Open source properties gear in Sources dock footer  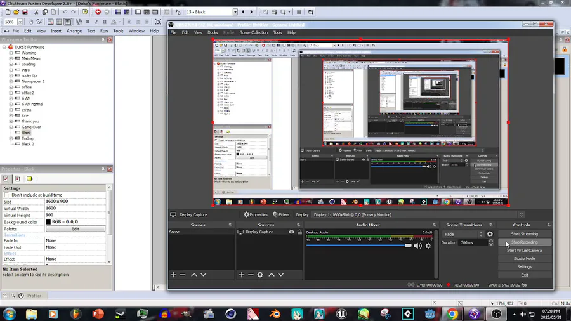pyautogui.click(x=260, y=275)
